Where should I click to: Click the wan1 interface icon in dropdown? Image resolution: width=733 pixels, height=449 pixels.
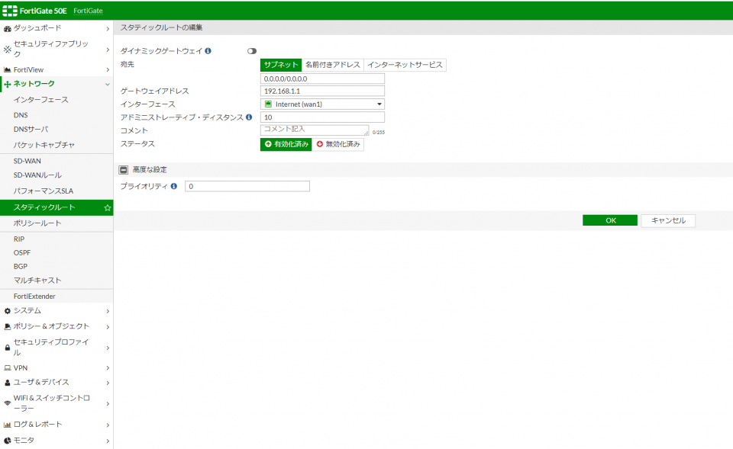click(268, 104)
